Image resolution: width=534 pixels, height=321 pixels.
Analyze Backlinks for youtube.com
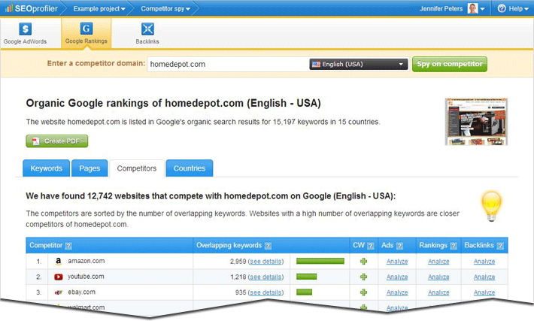(x=484, y=277)
